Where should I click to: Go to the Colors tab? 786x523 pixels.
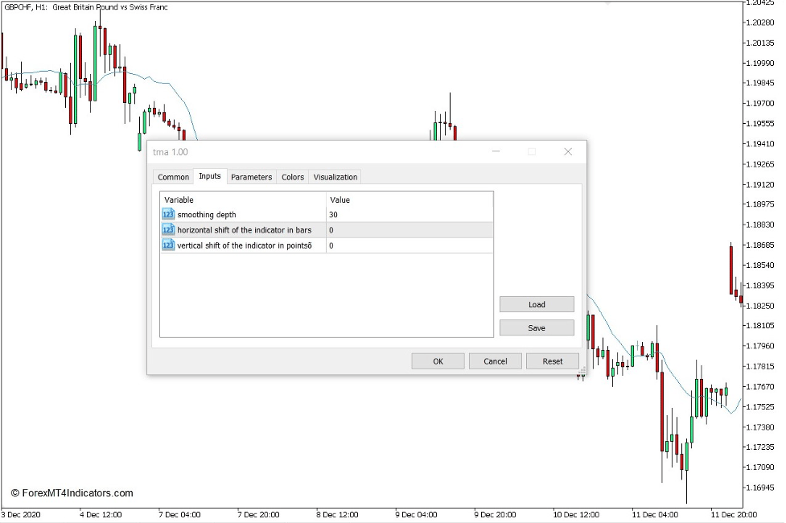tap(293, 177)
